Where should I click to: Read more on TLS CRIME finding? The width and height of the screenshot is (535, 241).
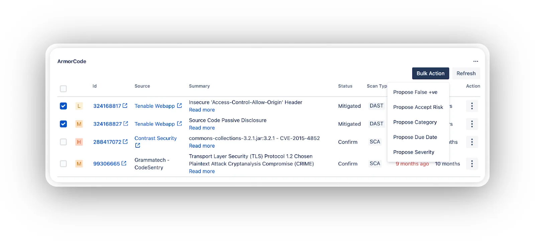click(202, 171)
